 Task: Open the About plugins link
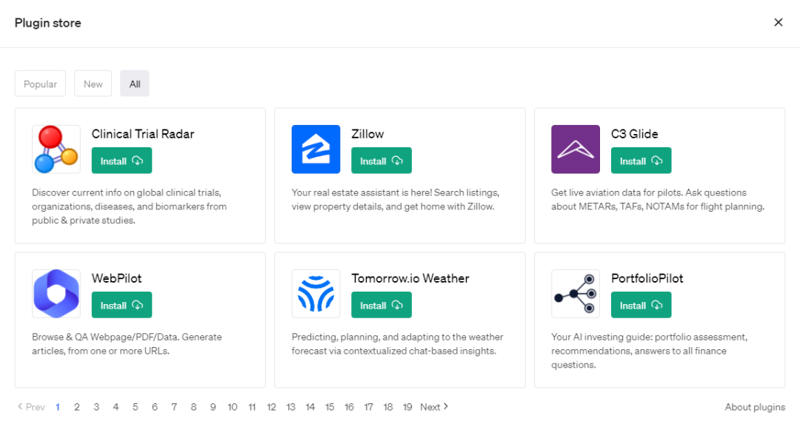[x=755, y=407]
